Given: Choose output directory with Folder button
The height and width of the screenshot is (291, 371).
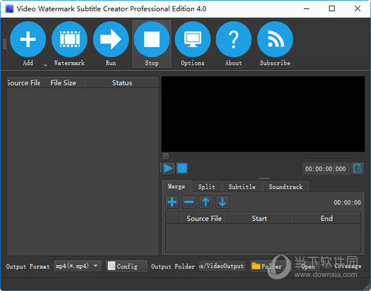Looking at the screenshot, I should tap(270, 266).
